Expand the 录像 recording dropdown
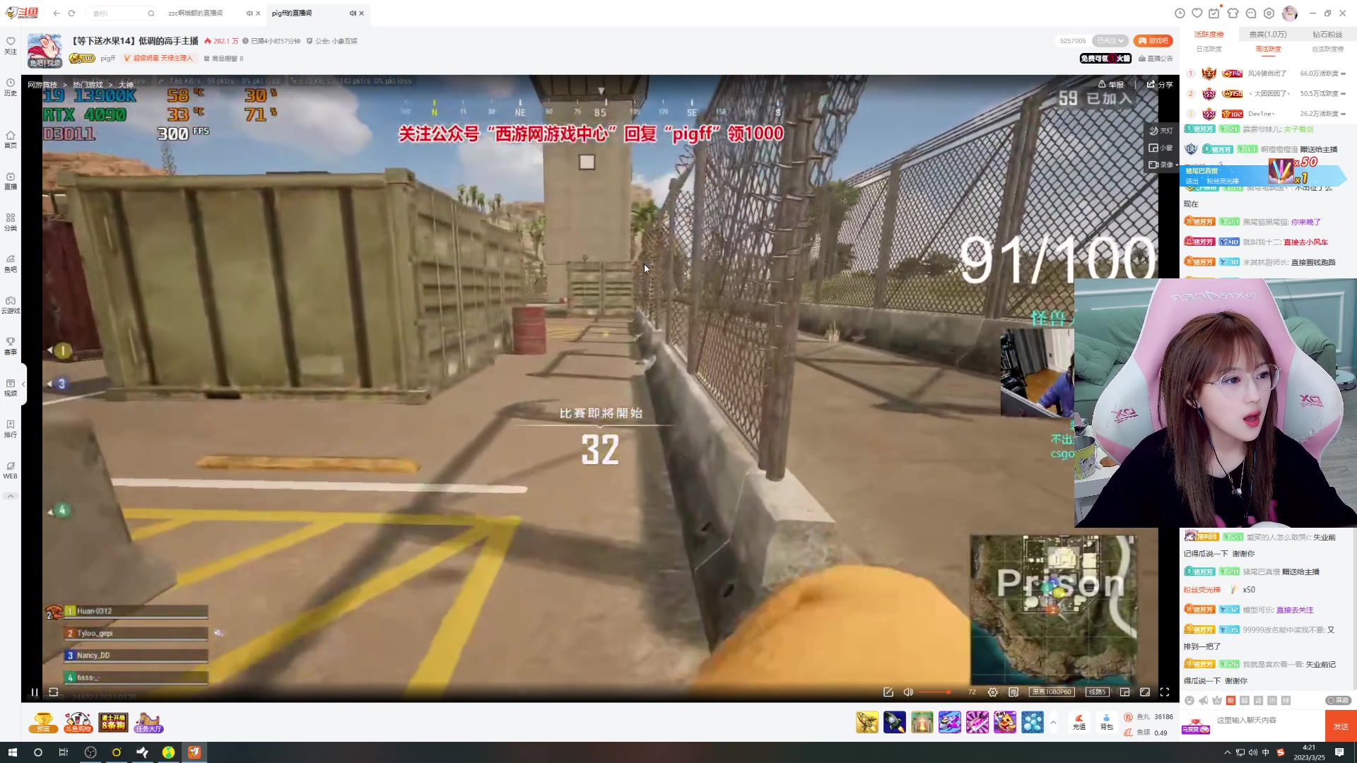Screen dimensions: 1357x763 [x=1163, y=165]
